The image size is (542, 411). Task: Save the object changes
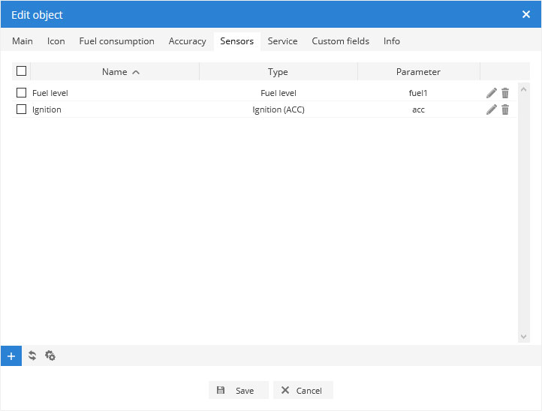click(x=239, y=390)
